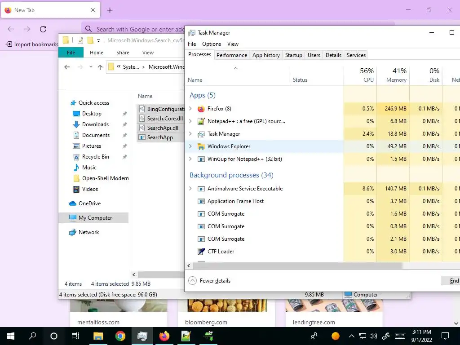Viewport: 460px width, 345px height.
Task: Open Task Manager Options menu
Action: click(212, 44)
